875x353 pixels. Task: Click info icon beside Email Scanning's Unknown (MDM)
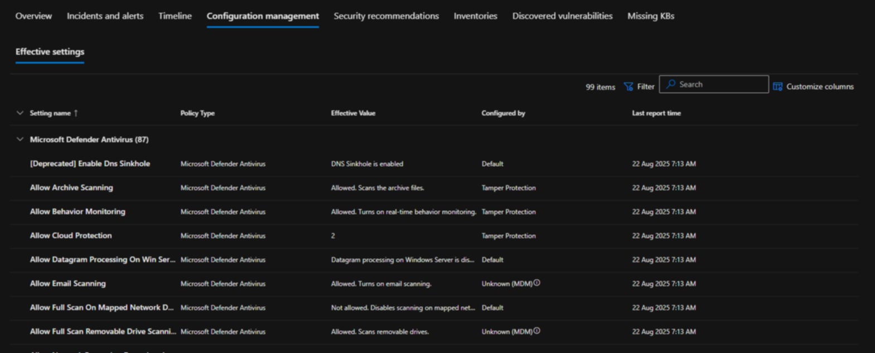pyautogui.click(x=536, y=283)
